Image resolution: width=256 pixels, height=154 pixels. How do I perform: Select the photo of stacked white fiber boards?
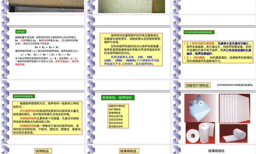(x=234, y=108)
